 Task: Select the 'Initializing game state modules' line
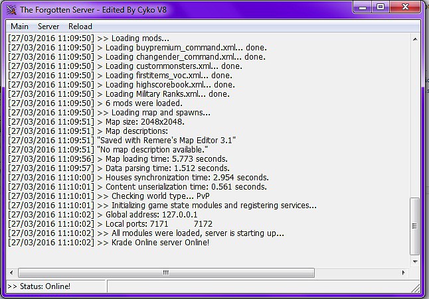162,206
